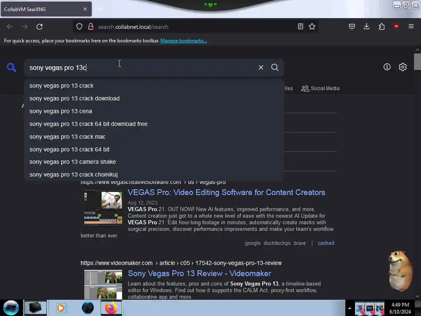Image resolution: width=421 pixels, height=316 pixels.
Task: Open the black folder taskbar icon
Action: coord(35,308)
